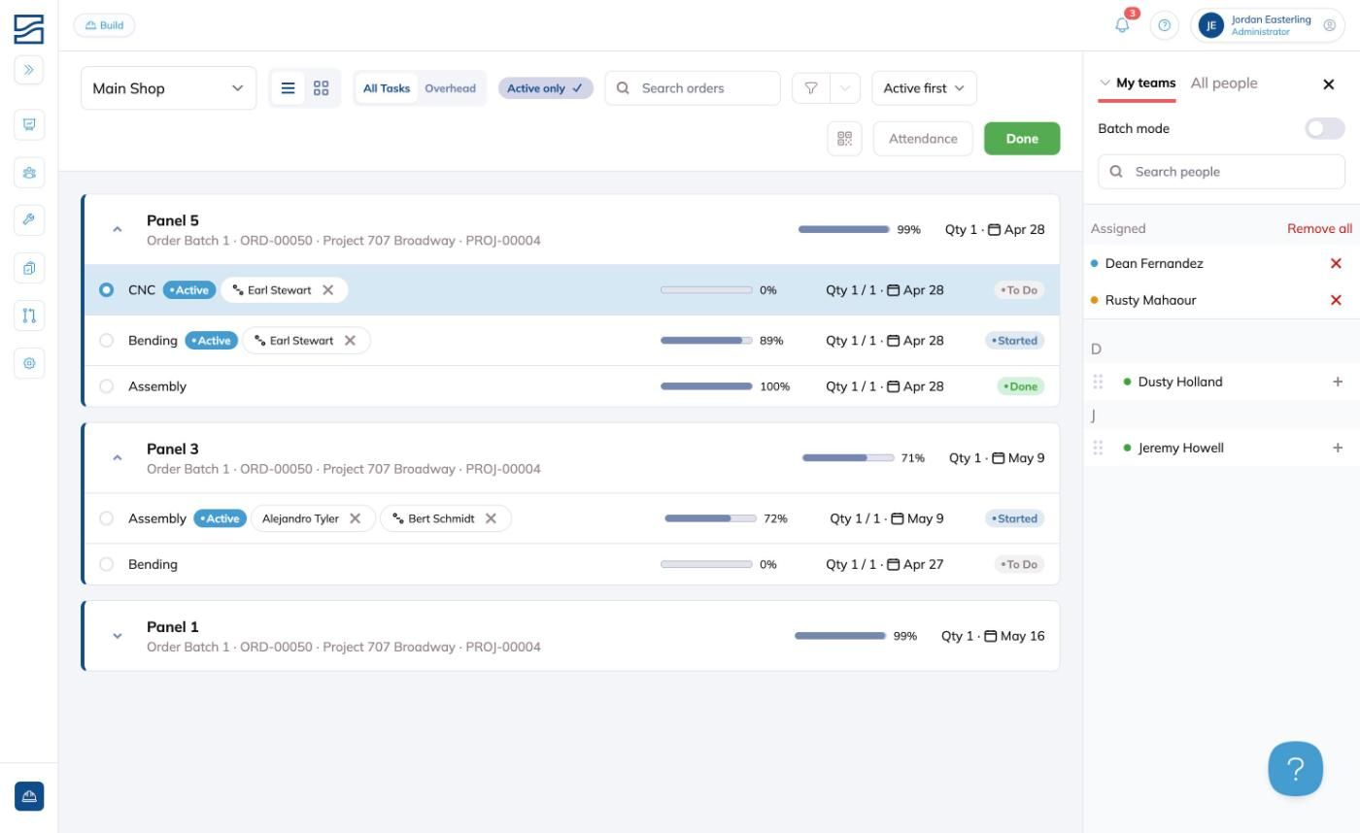The height and width of the screenshot is (833, 1360).
Task: Click the Search orders field
Action: click(693, 88)
